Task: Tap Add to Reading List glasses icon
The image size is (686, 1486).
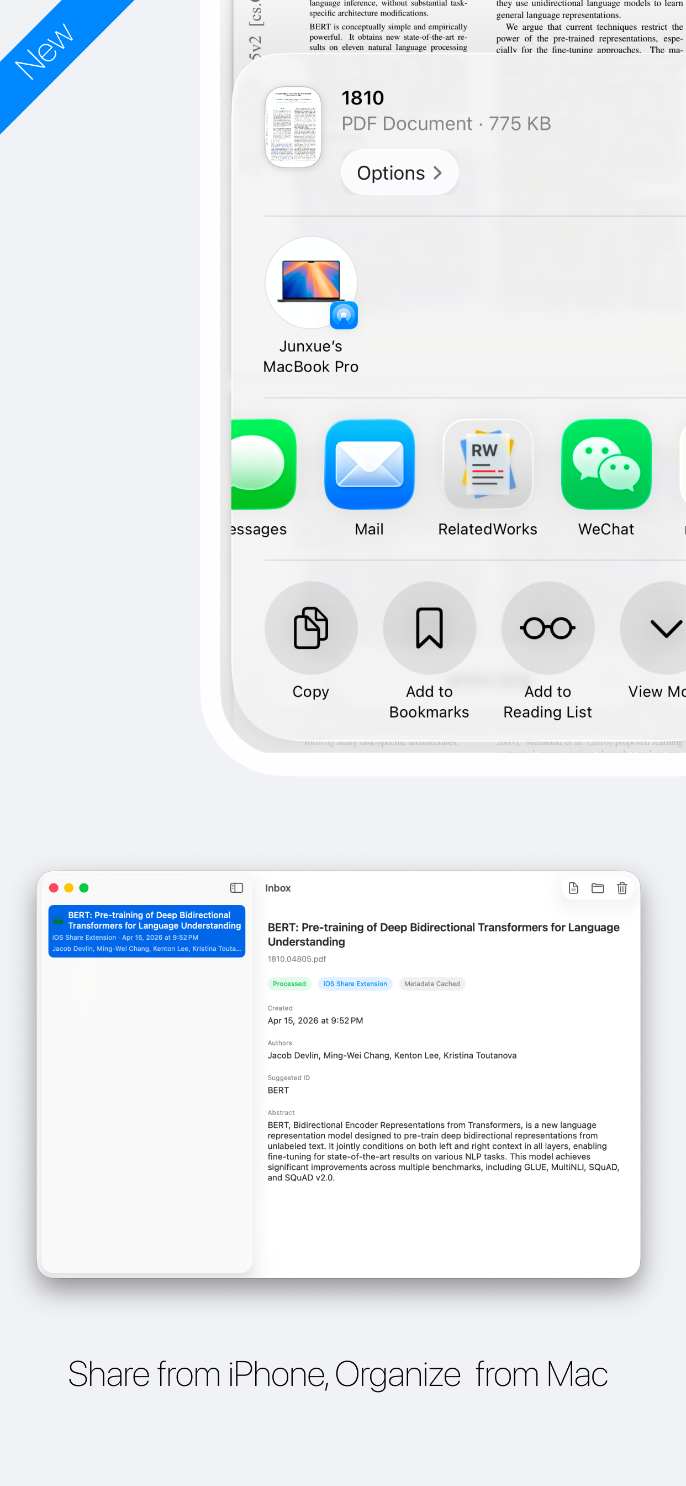Action: coord(548,627)
